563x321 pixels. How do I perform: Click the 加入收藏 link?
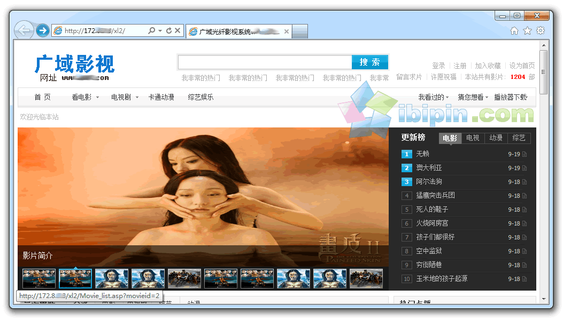coord(488,66)
